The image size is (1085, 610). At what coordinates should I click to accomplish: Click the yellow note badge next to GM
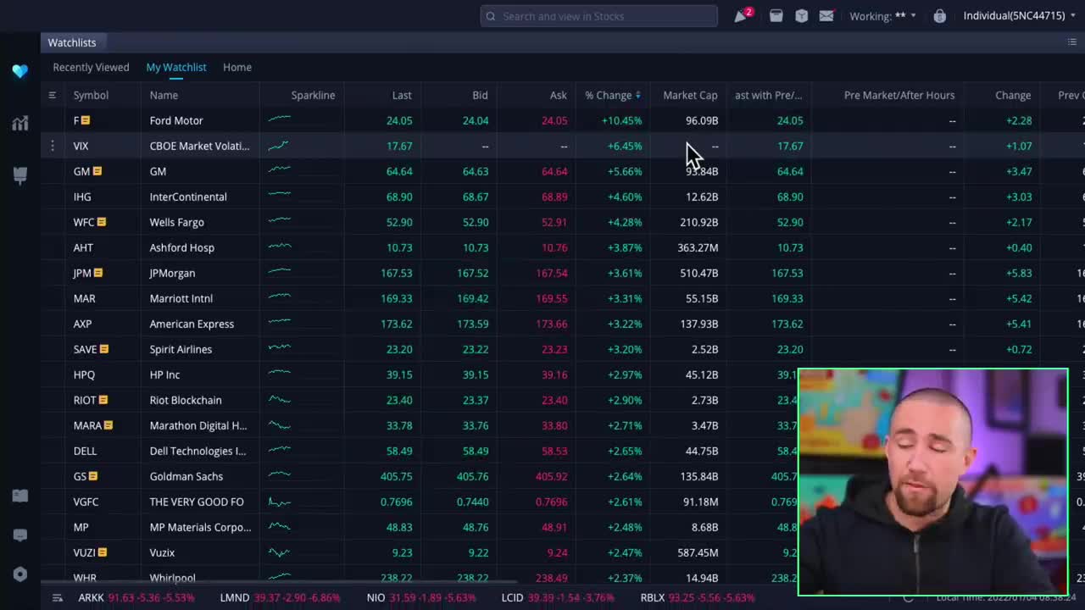point(97,171)
